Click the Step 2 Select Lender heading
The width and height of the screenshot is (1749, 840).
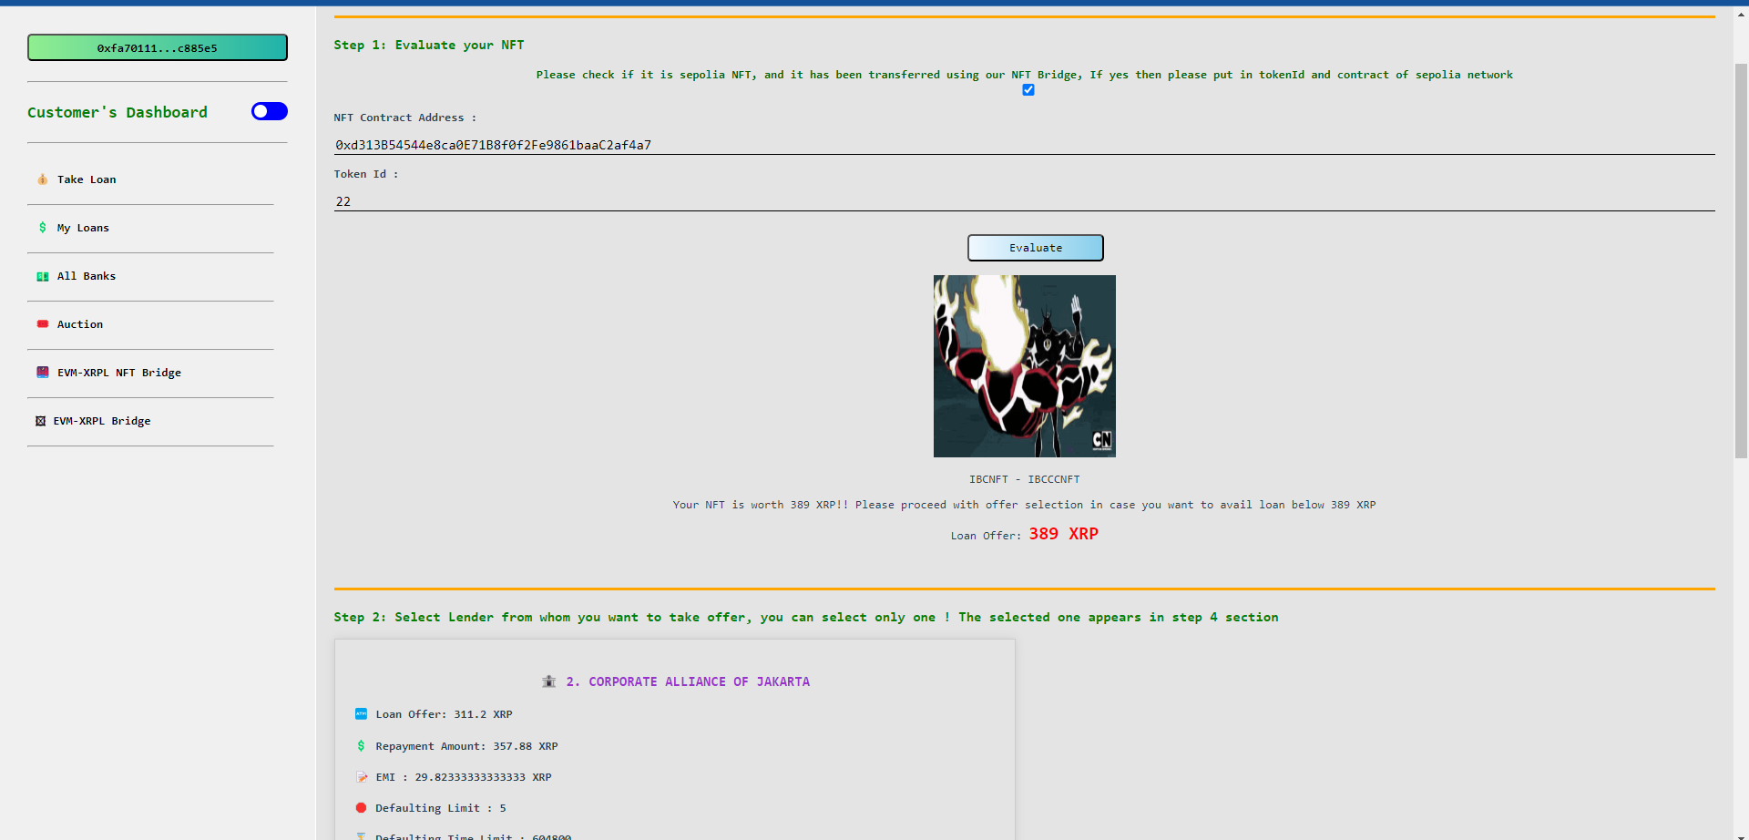click(x=806, y=617)
